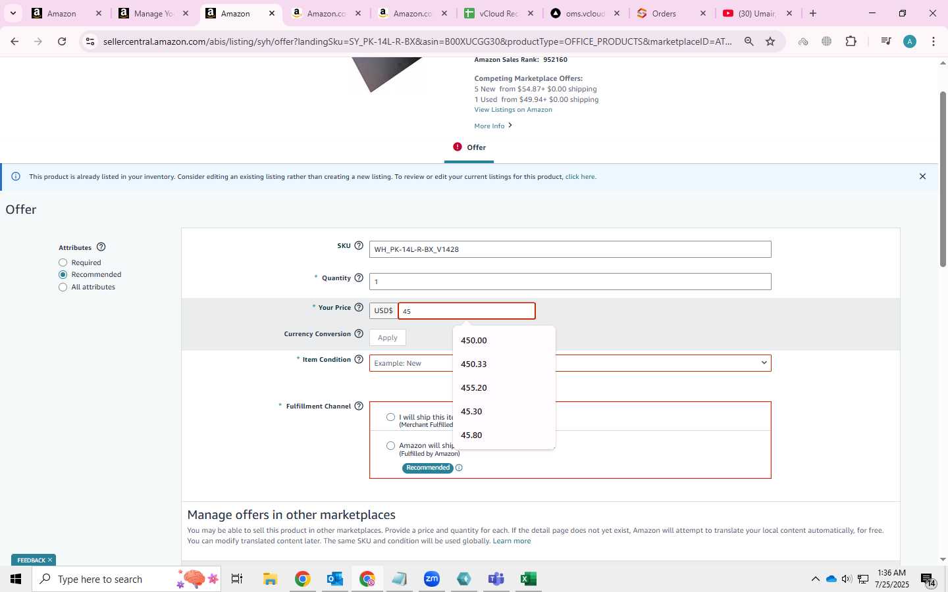The image size is (948, 592).
Task: Reload the Seller Central page
Action: pyautogui.click(x=62, y=41)
